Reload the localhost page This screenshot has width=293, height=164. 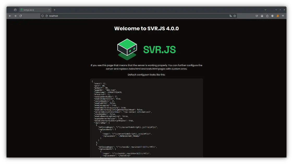(x=20, y=16)
